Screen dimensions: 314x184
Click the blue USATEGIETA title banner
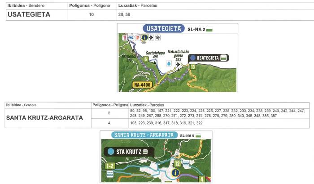(x=164, y=28)
